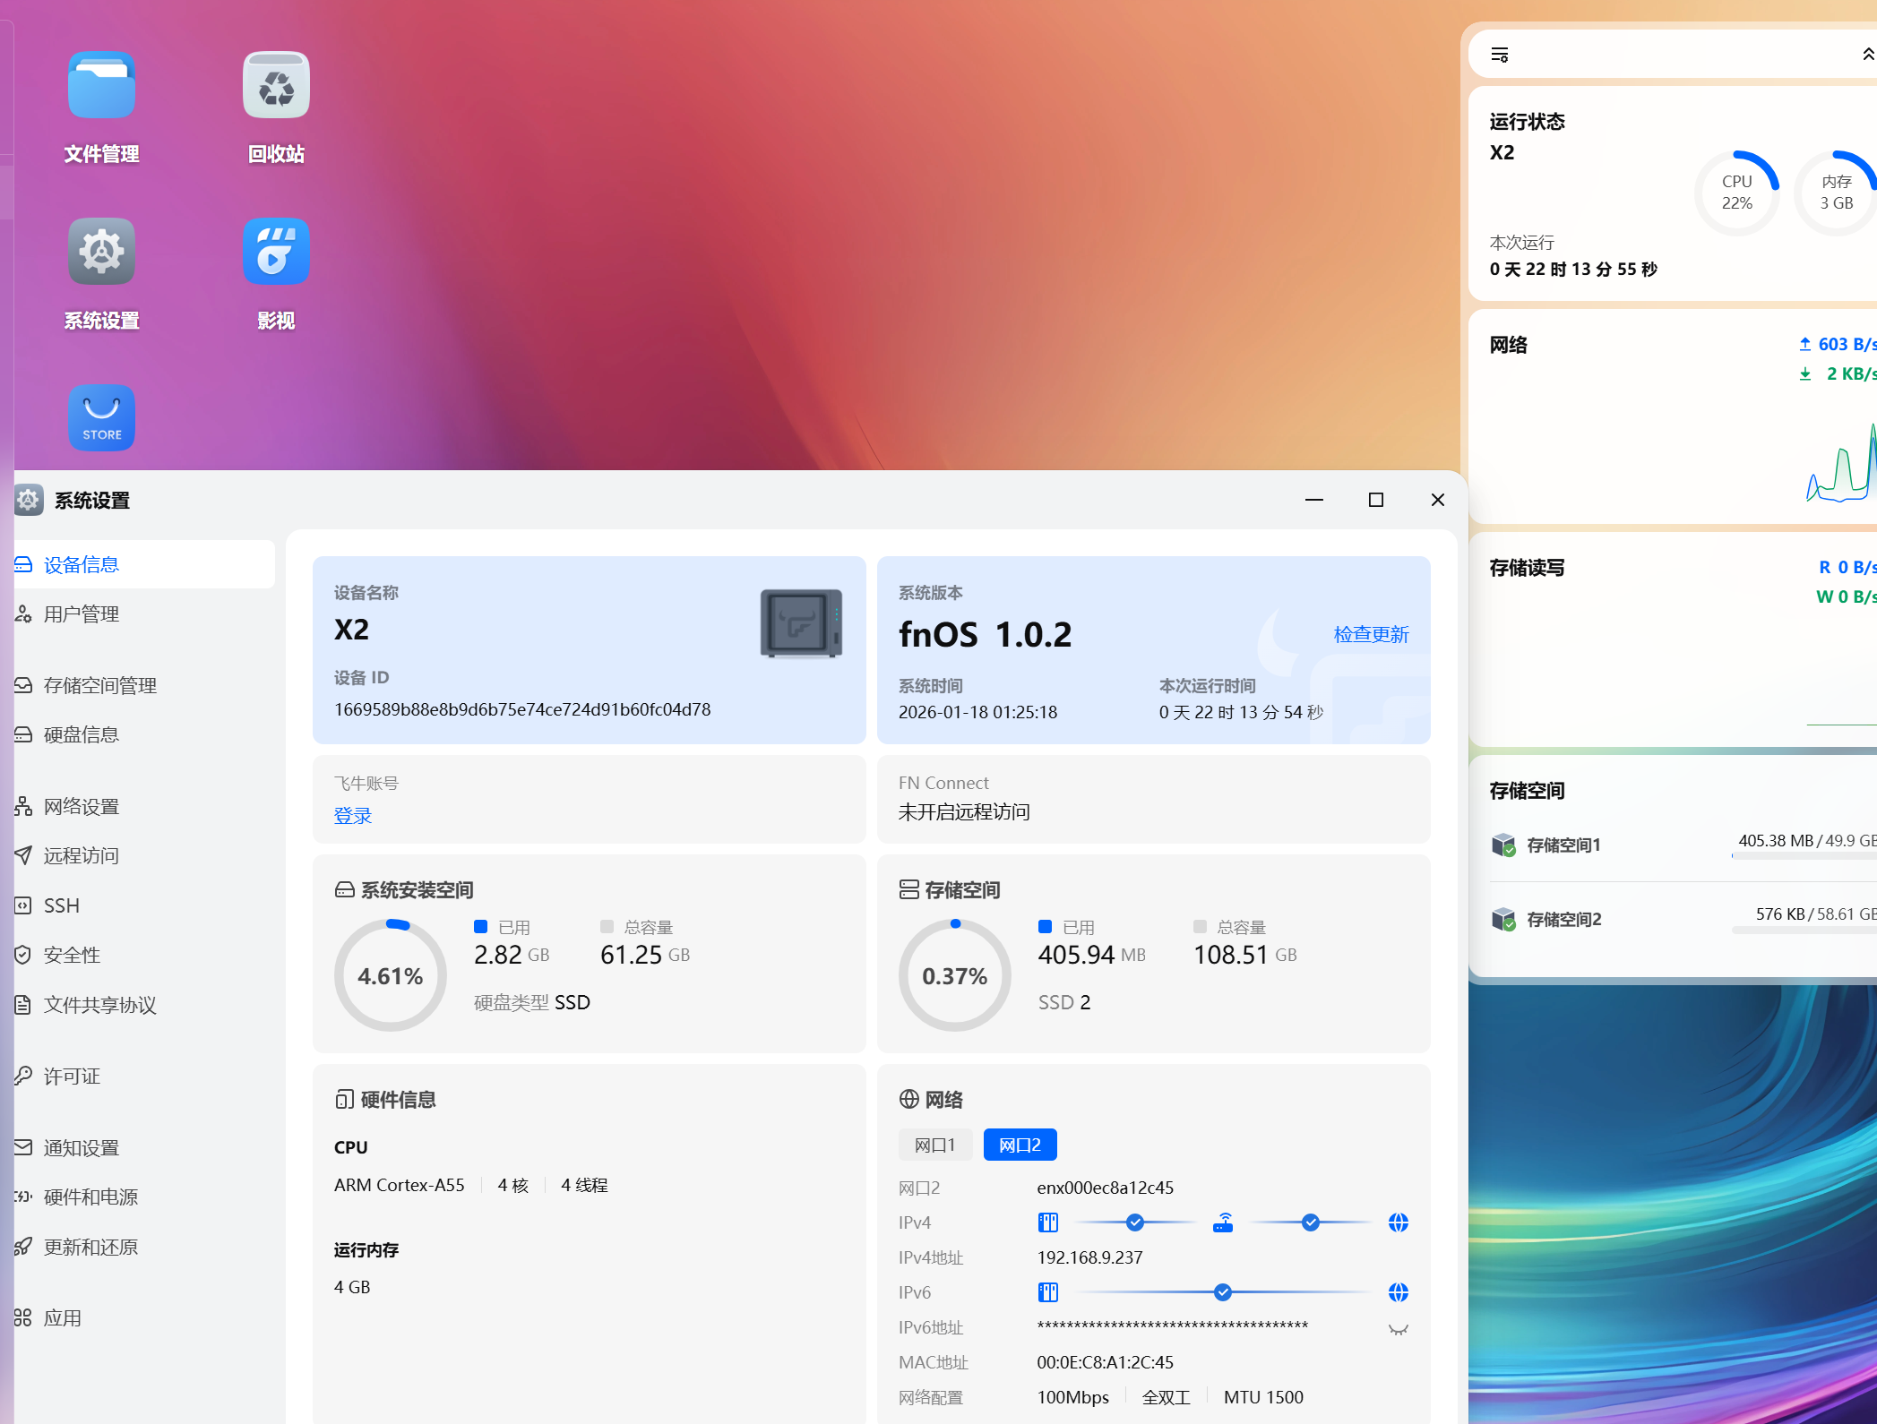Launch the 影视 media app icon
The width and height of the screenshot is (1877, 1424).
(276, 253)
